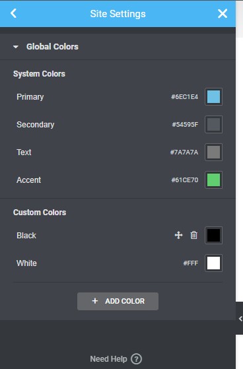Image resolution: width=243 pixels, height=369 pixels.
Task: Delete the Black custom color
Action: (x=193, y=235)
